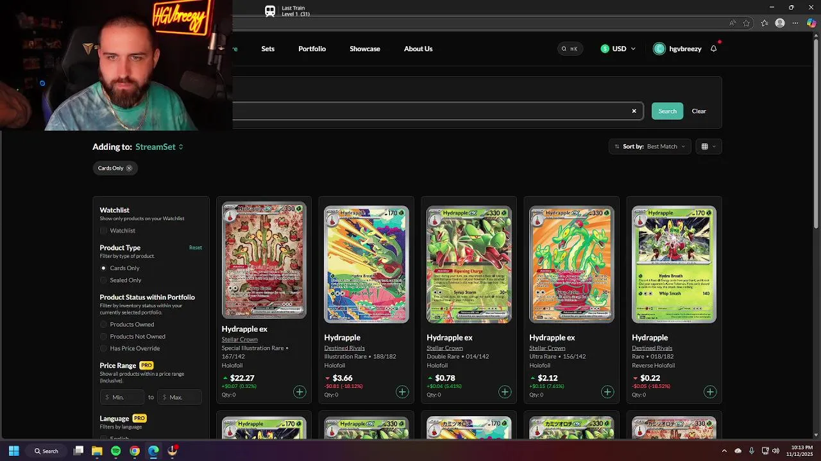The height and width of the screenshot is (461, 821).
Task: Click the Min. price input field
Action: [123, 397]
